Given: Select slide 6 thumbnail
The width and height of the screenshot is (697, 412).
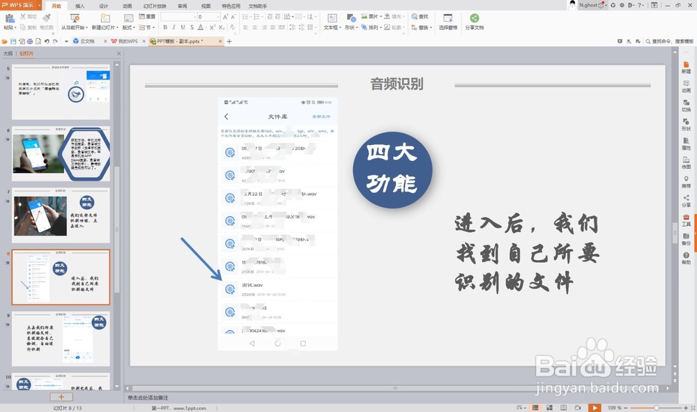Looking at the screenshot, I should pyautogui.click(x=61, y=154).
